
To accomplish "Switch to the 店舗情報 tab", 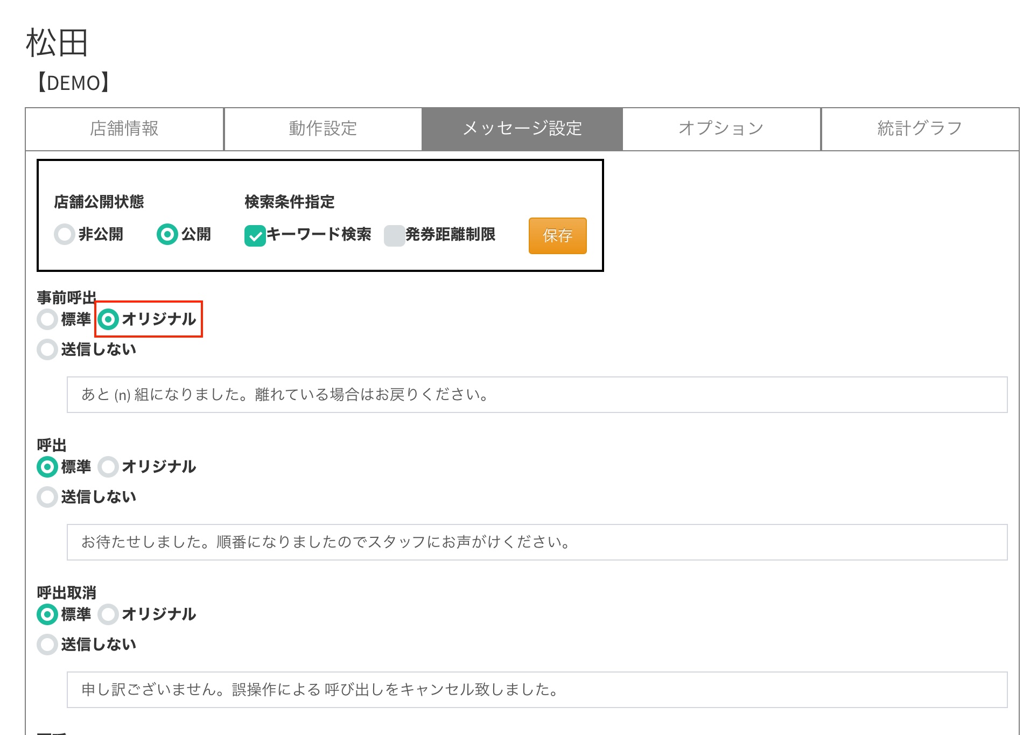I will pos(124,129).
